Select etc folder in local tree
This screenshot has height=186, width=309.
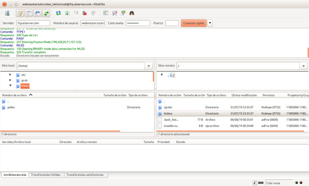(24, 75)
